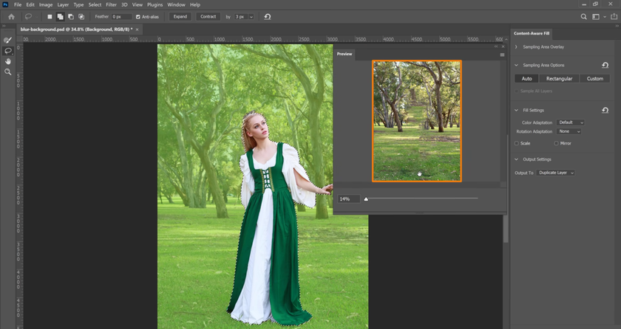Select Add to selection mode icon
The height and width of the screenshot is (329, 621).
point(60,16)
